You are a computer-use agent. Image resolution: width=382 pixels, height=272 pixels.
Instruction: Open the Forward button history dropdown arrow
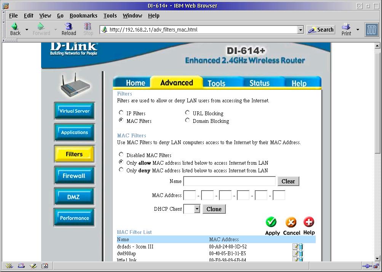point(56,29)
